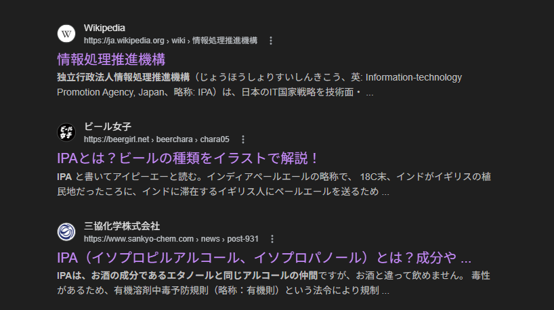The height and width of the screenshot is (310, 554).
Task: Click the 三協化学株式会社 site favicon
Action: pos(66,232)
